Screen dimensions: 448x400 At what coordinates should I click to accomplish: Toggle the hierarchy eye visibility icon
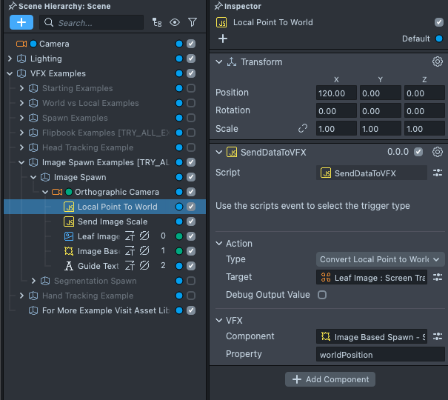pyautogui.click(x=175, y=23)
